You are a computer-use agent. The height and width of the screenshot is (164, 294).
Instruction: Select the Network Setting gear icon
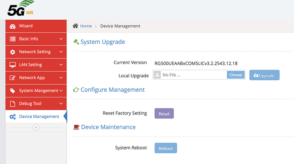coord(12,52)
